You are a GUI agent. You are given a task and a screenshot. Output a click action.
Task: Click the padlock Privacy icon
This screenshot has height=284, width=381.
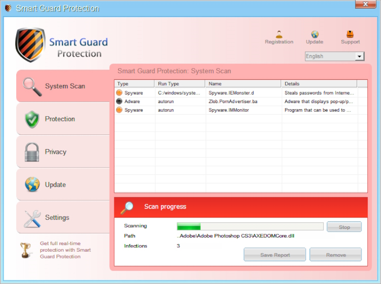(x=31, y=152)
